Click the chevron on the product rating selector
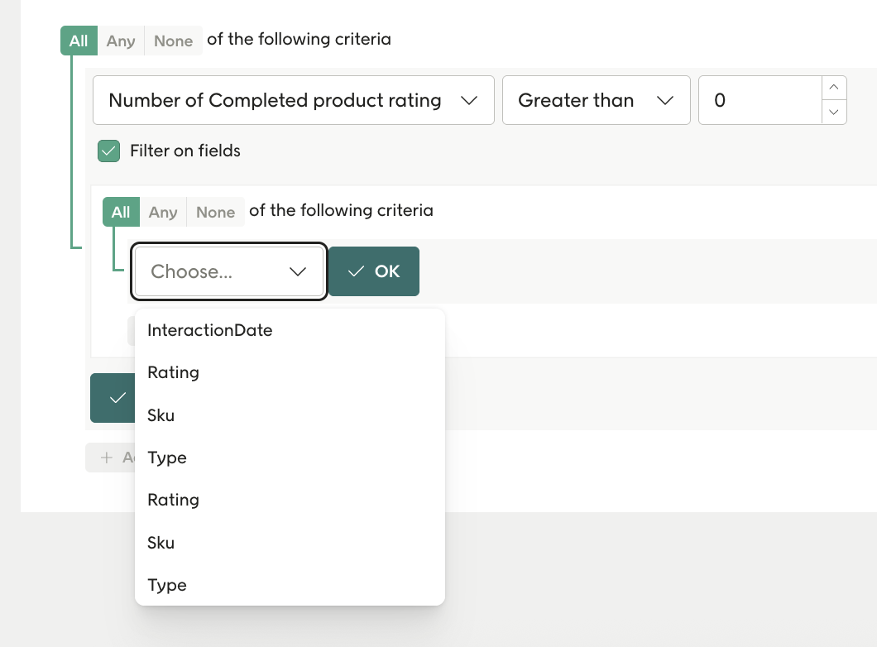The image size is (877, 647). click(468, 100)
